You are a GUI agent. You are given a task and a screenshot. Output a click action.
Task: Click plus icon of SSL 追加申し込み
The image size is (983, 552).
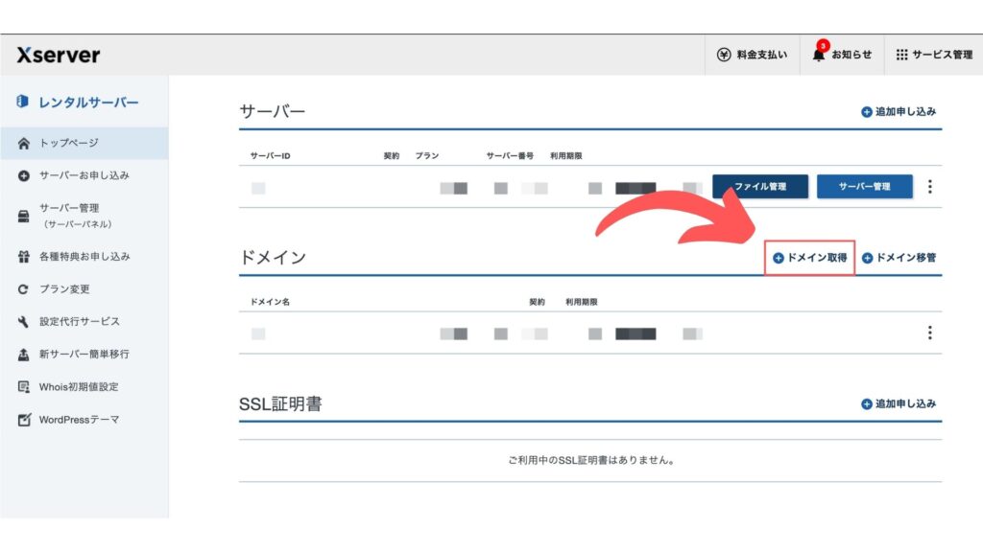[x=867, y=404]
